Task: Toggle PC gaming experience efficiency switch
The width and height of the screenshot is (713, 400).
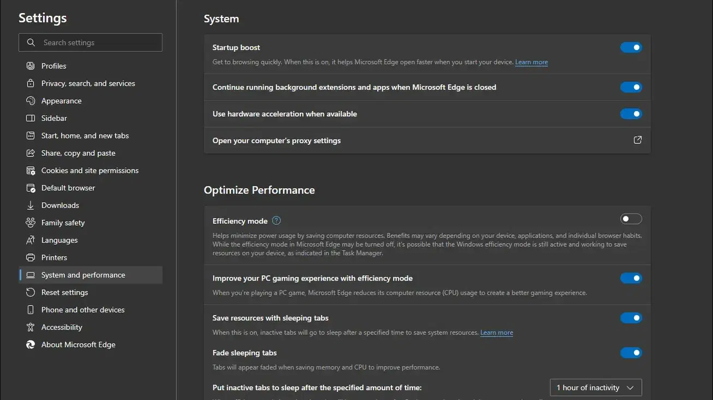Action: [631, 278]
